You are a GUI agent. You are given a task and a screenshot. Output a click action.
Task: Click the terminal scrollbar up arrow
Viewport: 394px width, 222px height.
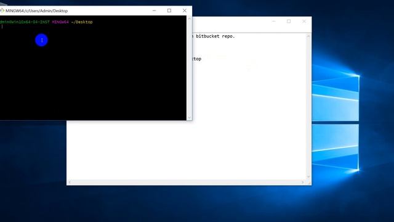[x=190, y=18]
